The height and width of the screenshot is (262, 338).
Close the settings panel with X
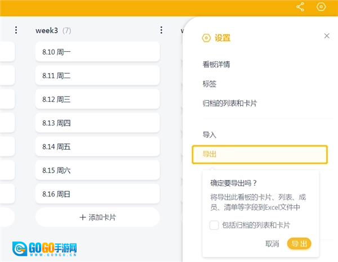(x=327, y=36)
